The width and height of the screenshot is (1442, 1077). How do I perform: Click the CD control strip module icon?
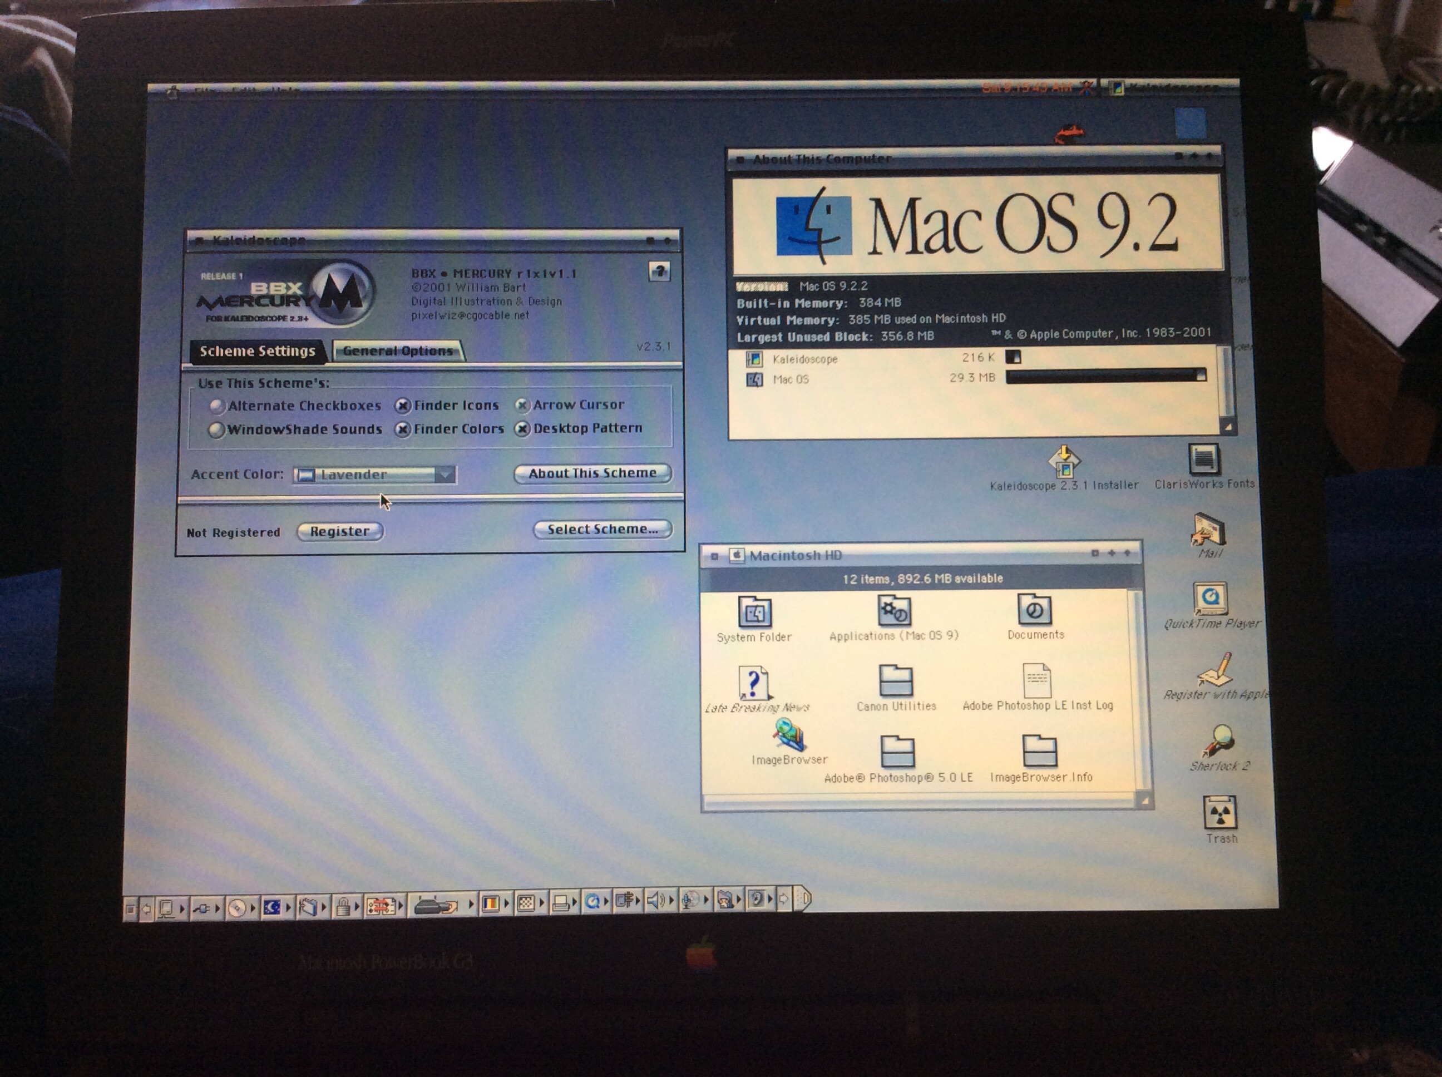coord(238,907)
